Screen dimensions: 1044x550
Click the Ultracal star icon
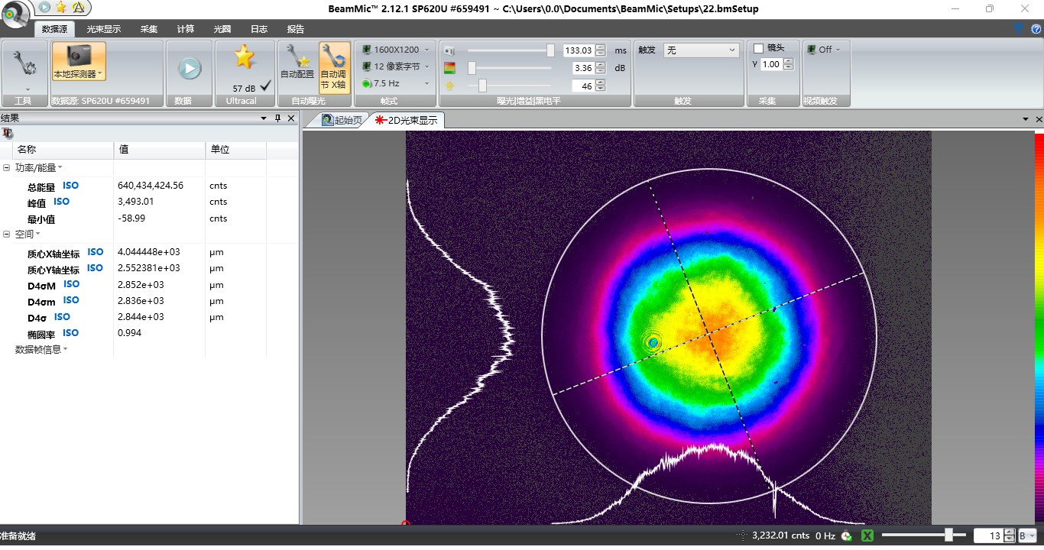tap(244, 58)
